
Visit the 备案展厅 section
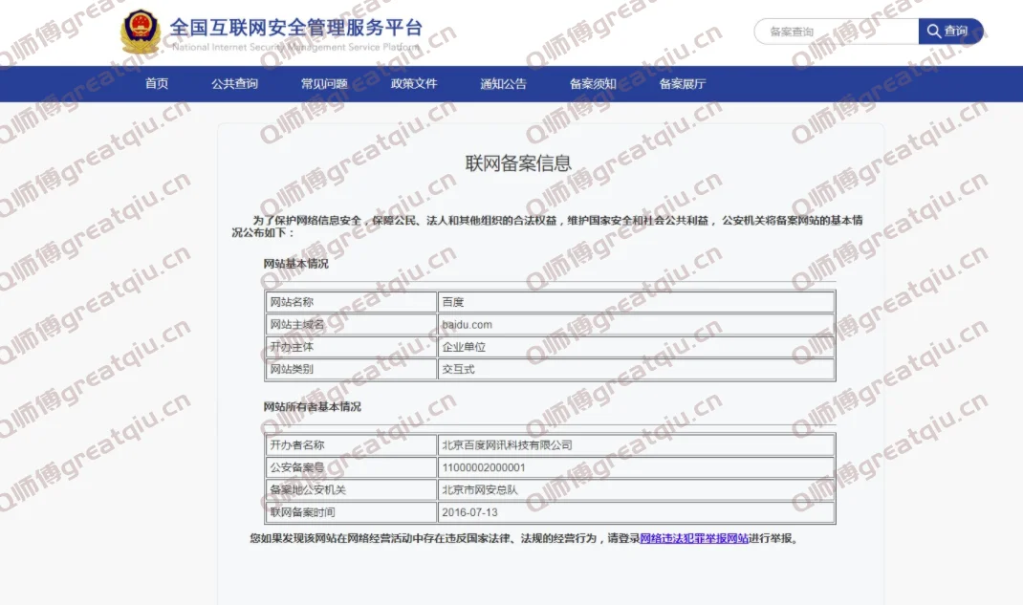tap(683, 84)
